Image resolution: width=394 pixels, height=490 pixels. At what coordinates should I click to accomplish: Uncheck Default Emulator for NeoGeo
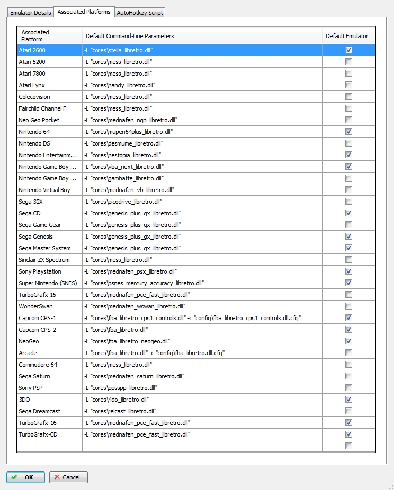(348, 341)
